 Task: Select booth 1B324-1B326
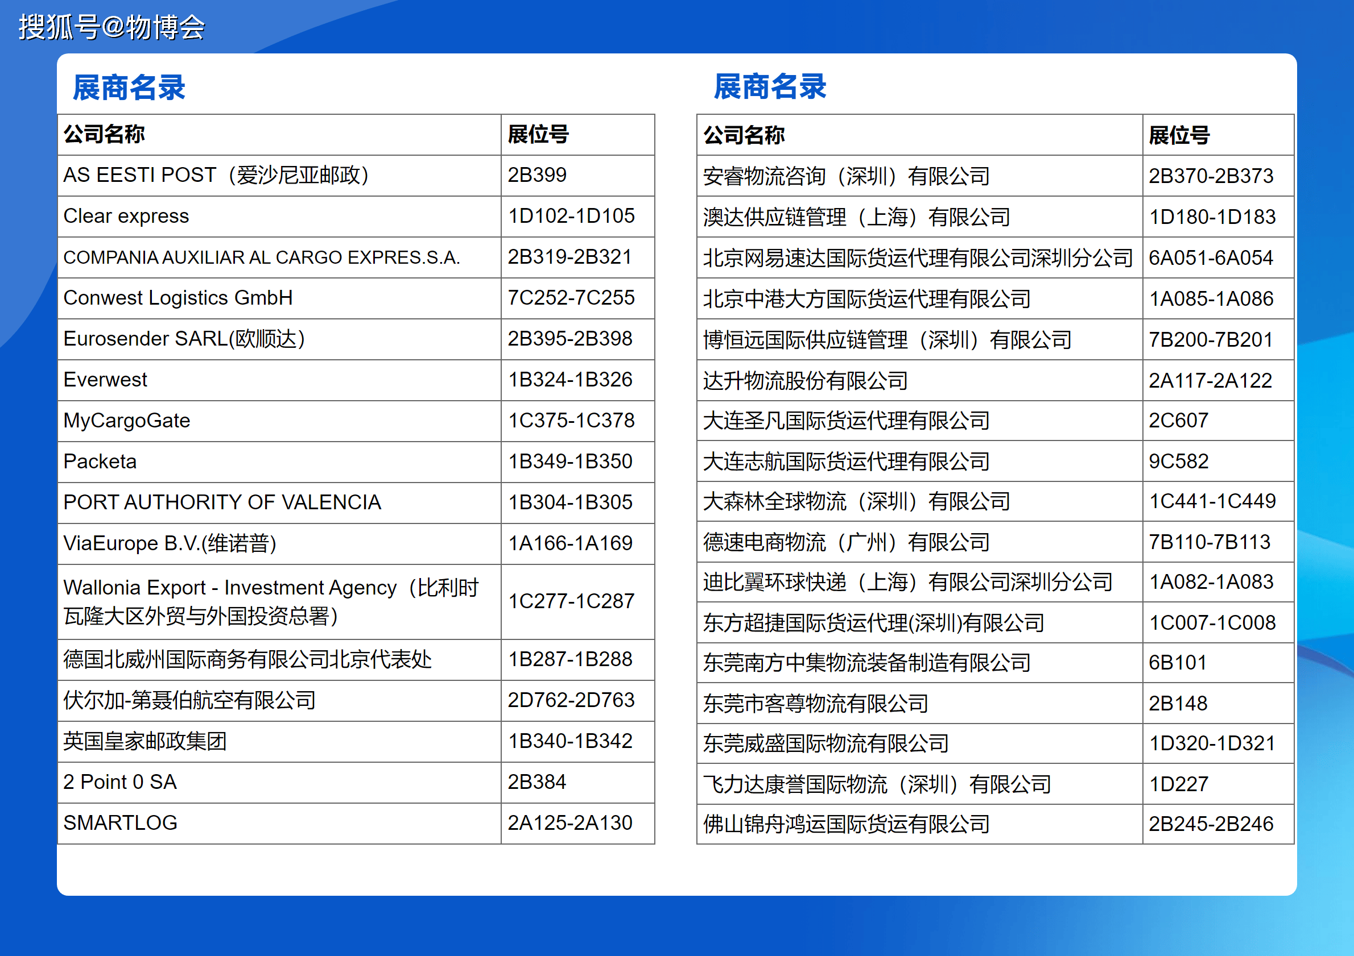pyautogui.click(x=569, y=380)
